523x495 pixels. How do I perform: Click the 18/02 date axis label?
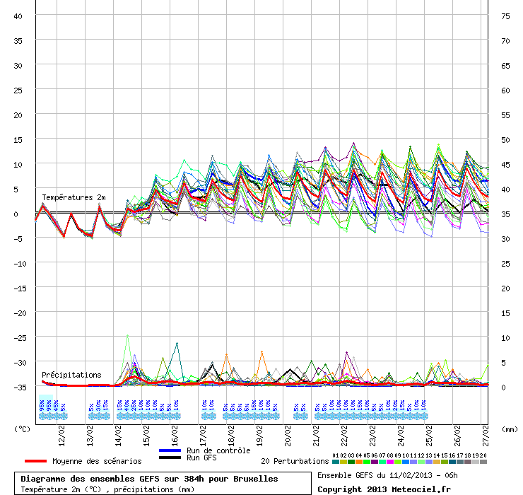(232, 436)
